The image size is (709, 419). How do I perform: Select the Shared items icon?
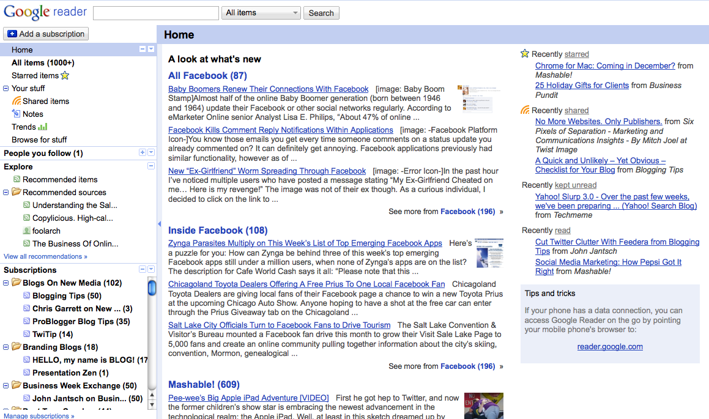click(x=17, y=101)
